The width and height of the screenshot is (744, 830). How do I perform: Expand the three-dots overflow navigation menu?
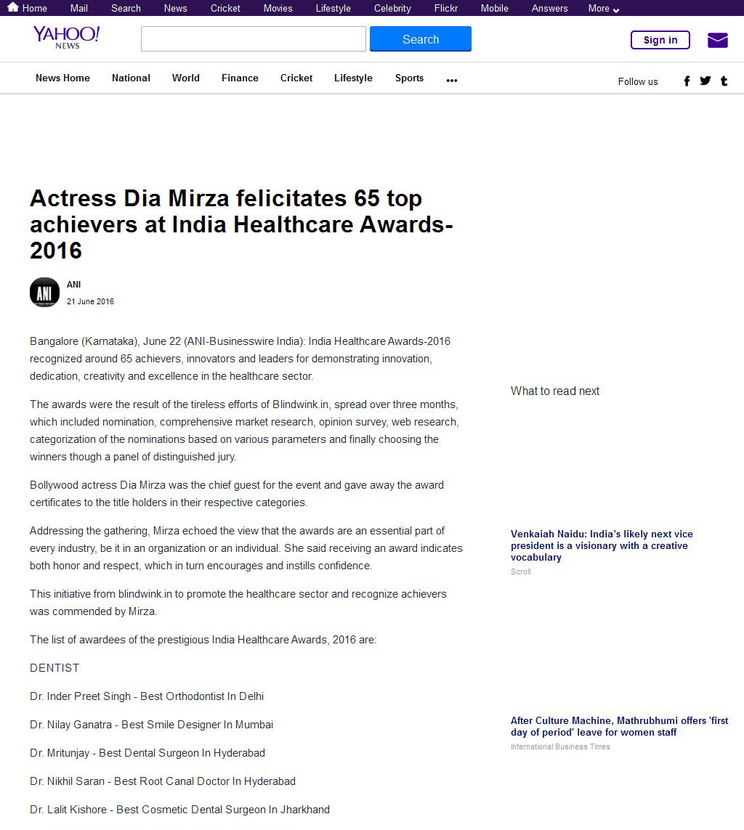pyautogui.click(x=452, y=81)
